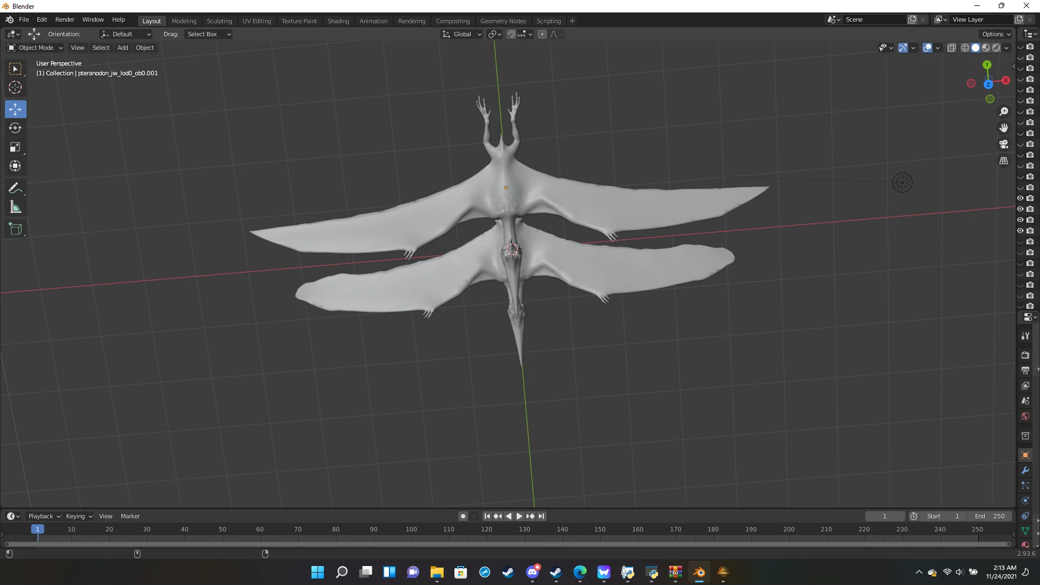The image size is (1040, 585).
Task: Click the End frame field showing 250
Action: 990,516
